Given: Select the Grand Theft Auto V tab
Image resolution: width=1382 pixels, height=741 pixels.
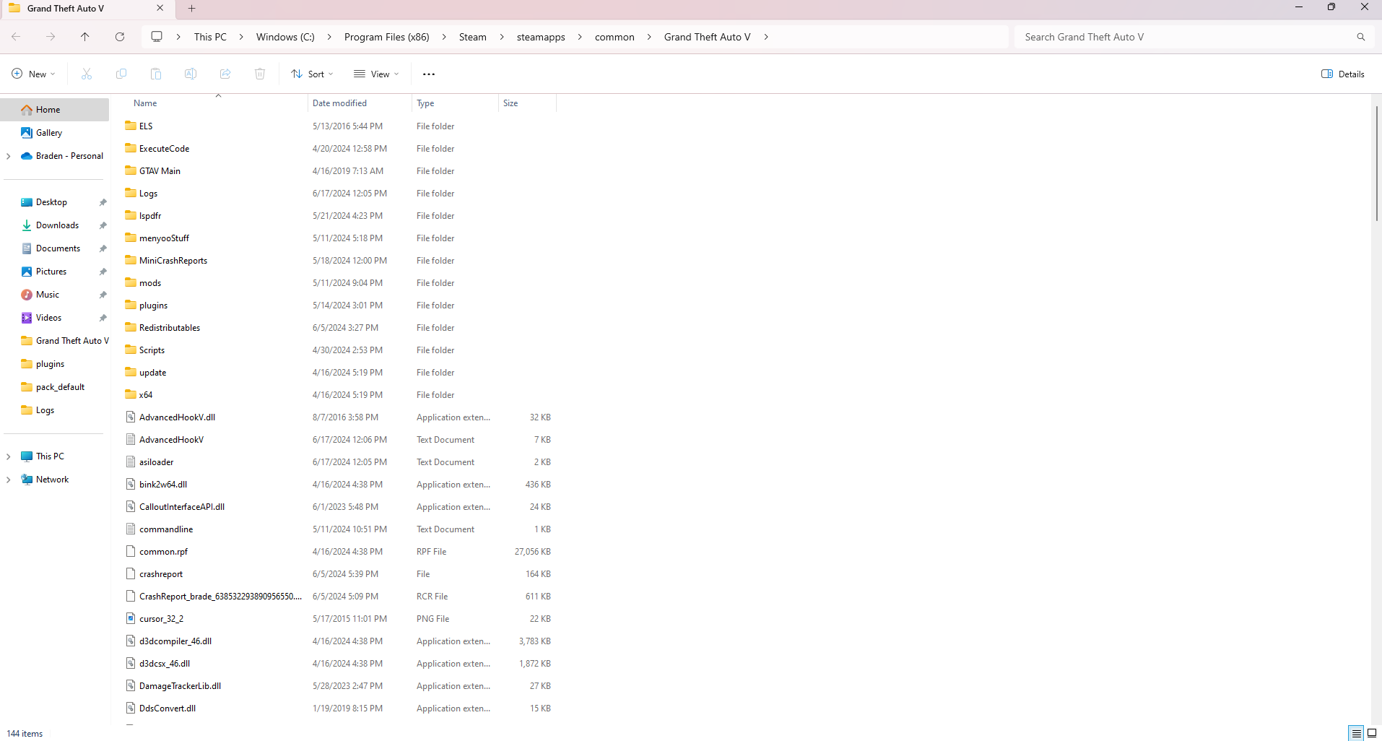Looking at the screenshot, I should (x=87, y=9).
